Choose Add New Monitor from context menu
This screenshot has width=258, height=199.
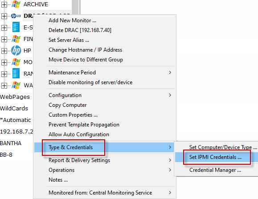point(72,20)
